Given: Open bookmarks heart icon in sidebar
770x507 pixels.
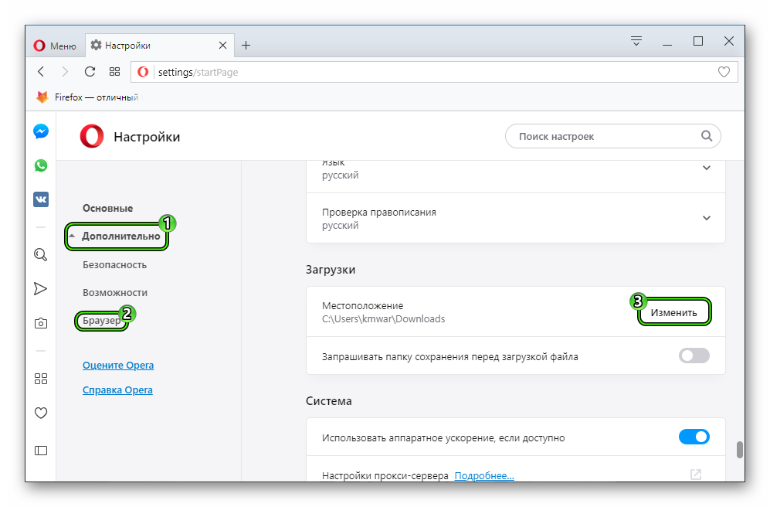Looking at the screenshot, I should 41,413.
